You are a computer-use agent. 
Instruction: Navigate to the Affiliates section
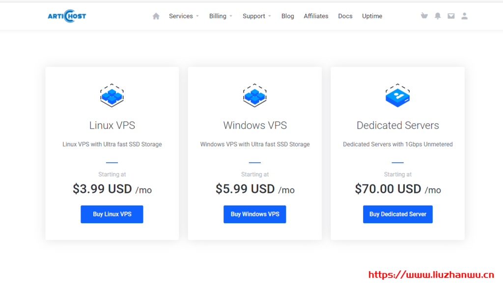point(316,16)
